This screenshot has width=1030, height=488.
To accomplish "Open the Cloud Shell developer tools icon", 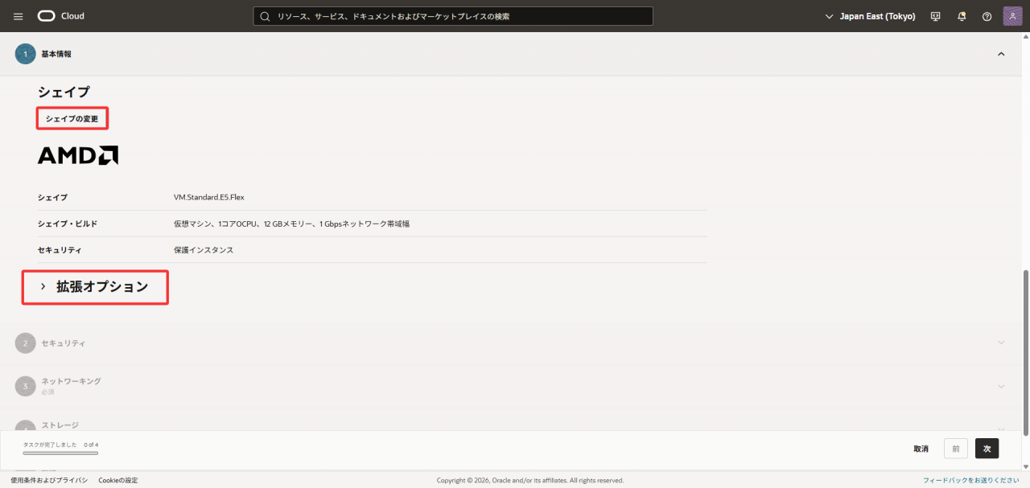I will point(936,16).
